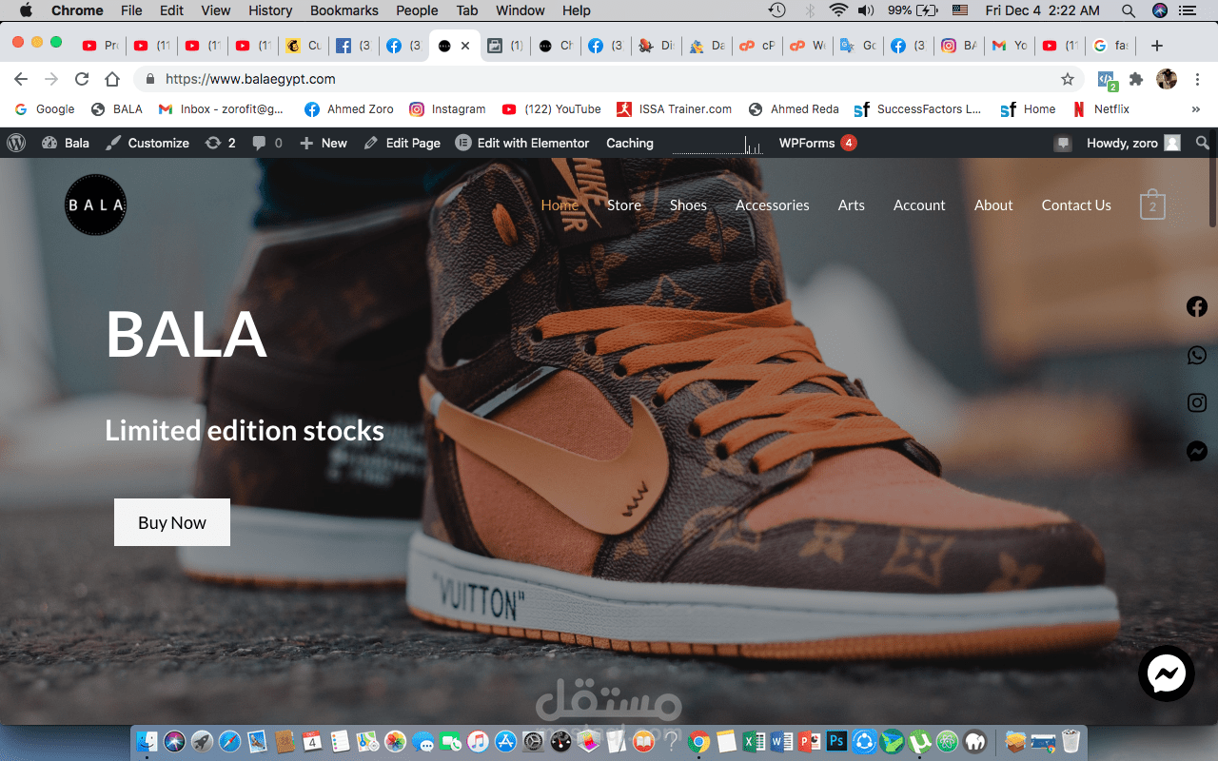The height and width of the screenshot is (761, 1218).
Task: Open the Customize theme option
Action: coord(147,143)
